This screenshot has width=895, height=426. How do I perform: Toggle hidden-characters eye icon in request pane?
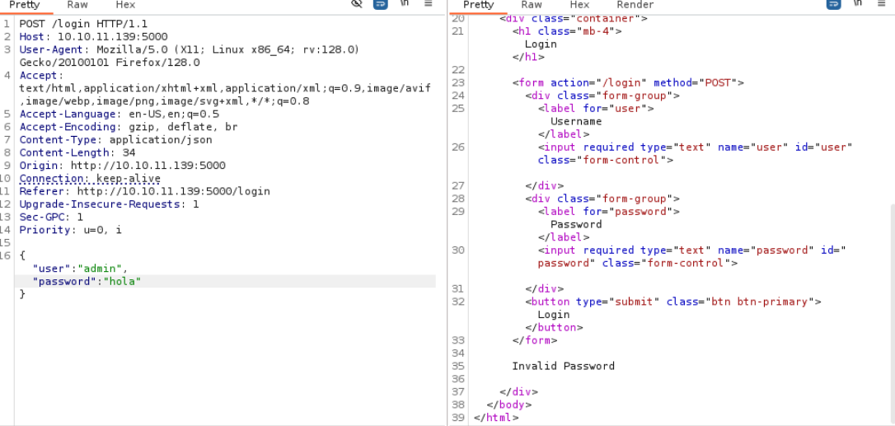357,4
